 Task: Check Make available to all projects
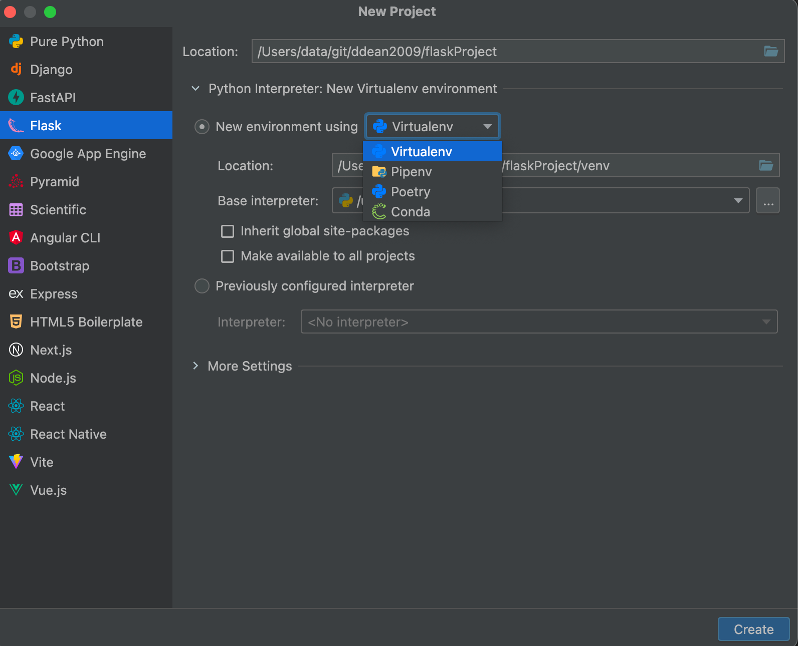tap(228, 256)
